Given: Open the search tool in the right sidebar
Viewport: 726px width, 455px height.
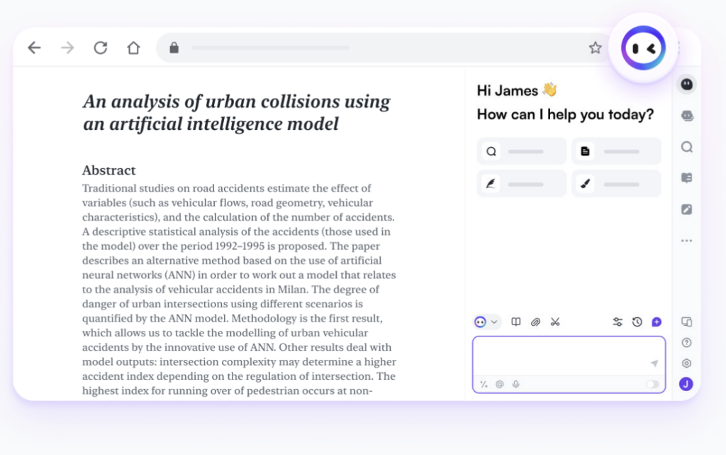Looking at the screenshot, I should tap(686, 147).
